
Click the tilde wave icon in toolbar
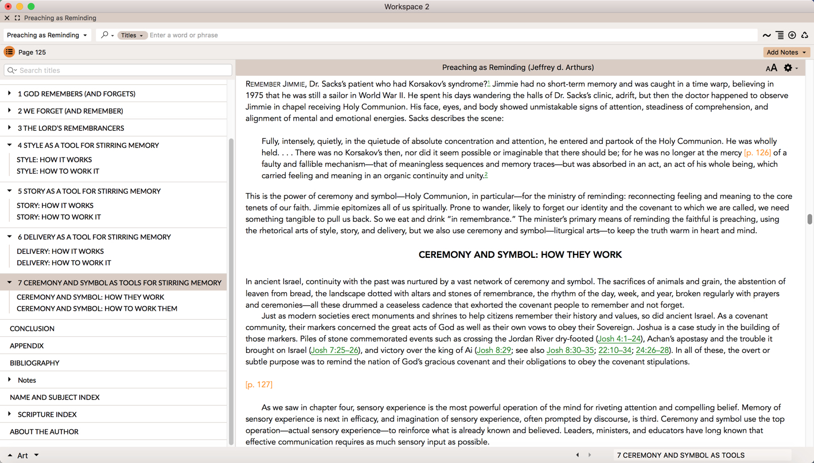[x=766, y=36]
